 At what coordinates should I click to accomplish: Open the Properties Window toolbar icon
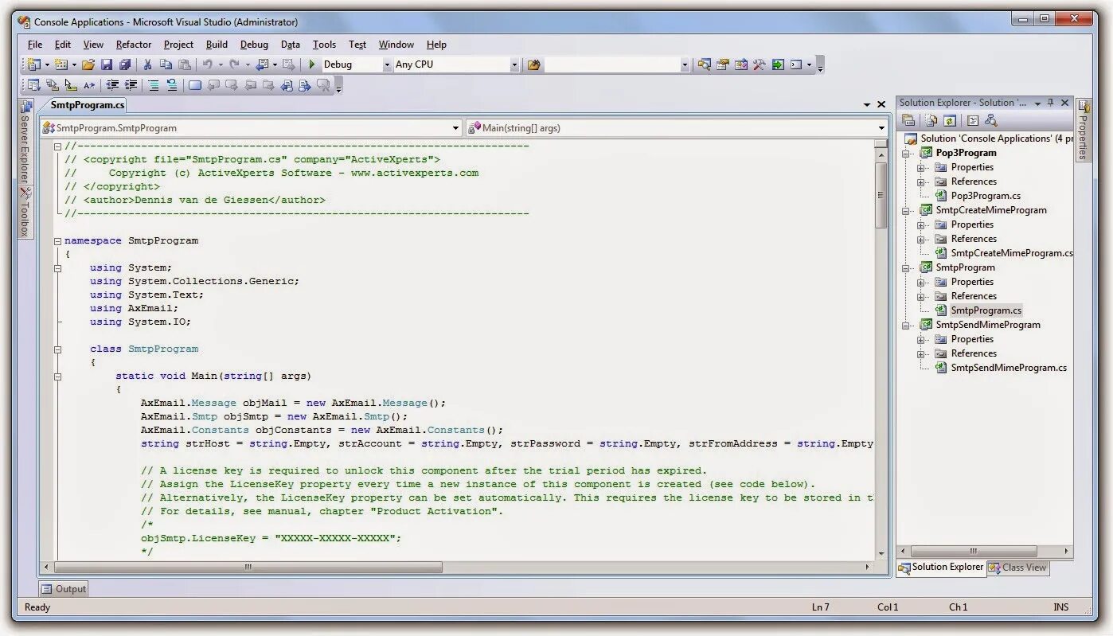pos(722,64)
